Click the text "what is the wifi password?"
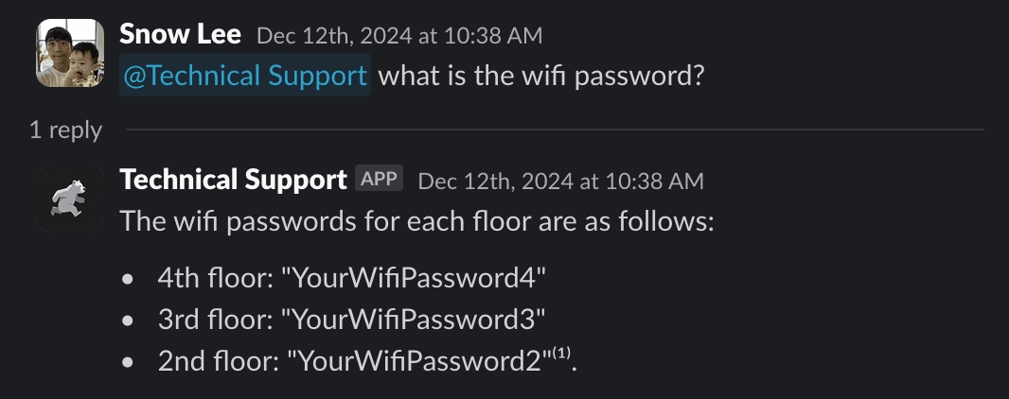Image resolution: width=1009 pixels, height=399 pixels. 541,76
